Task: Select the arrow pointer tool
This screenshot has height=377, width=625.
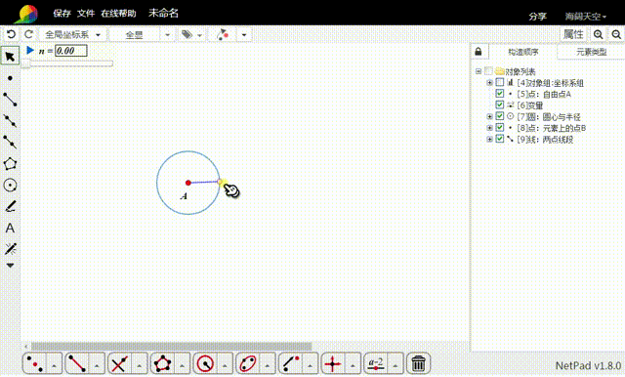Action: point(10,57)
